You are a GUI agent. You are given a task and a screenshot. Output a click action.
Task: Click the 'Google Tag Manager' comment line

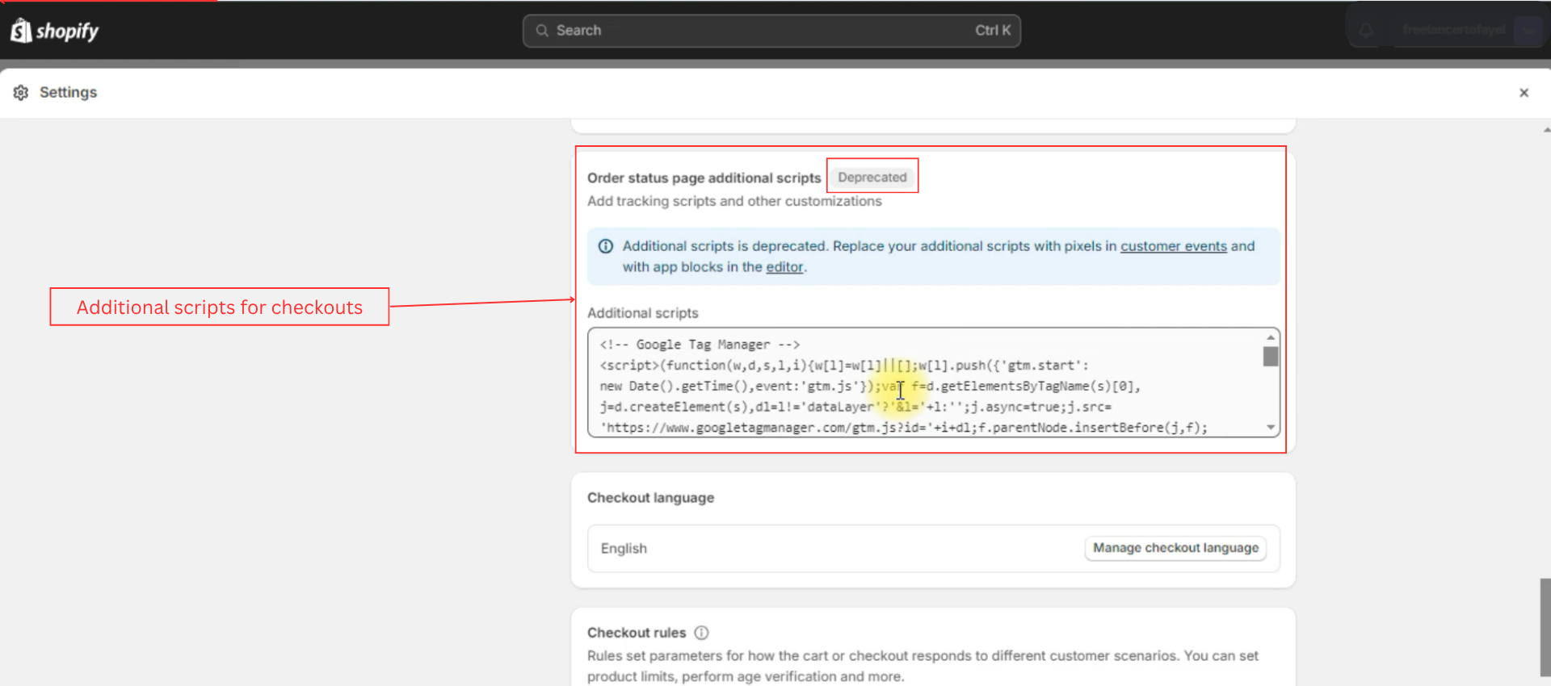click(700, 345)
